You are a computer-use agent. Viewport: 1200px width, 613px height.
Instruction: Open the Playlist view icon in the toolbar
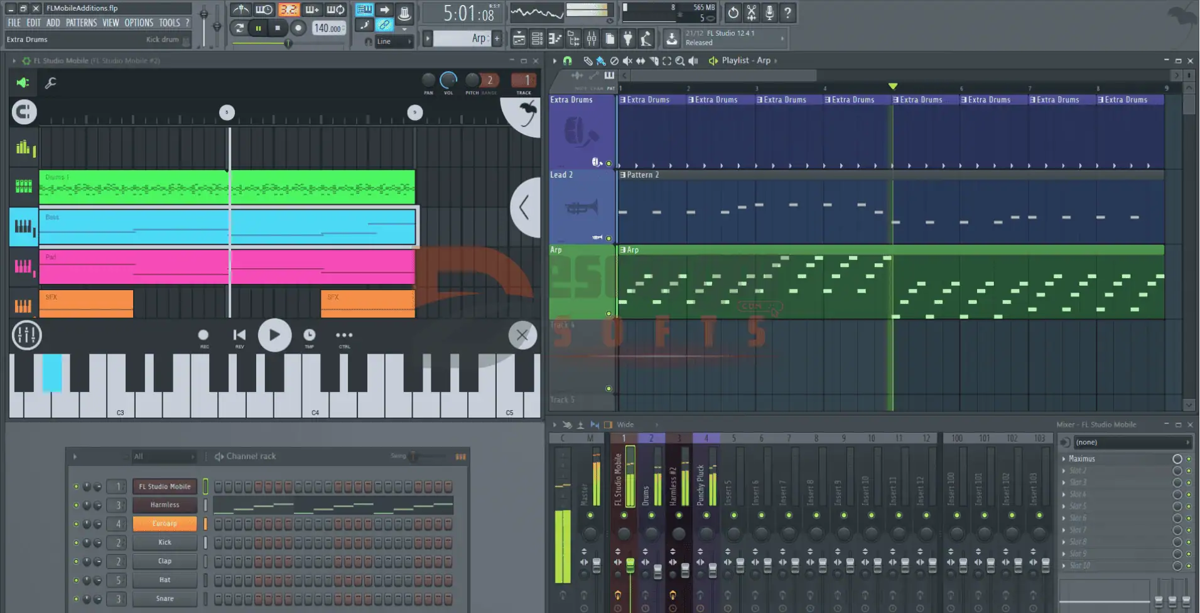pos(519,39)
